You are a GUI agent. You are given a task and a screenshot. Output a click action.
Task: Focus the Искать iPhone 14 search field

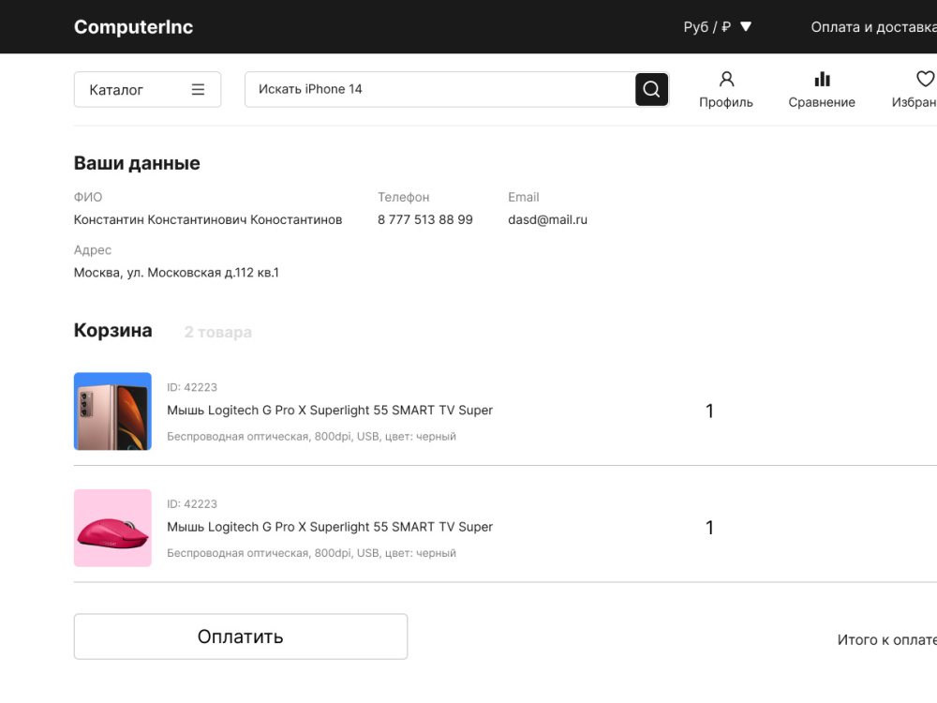[x=439, y=90]
